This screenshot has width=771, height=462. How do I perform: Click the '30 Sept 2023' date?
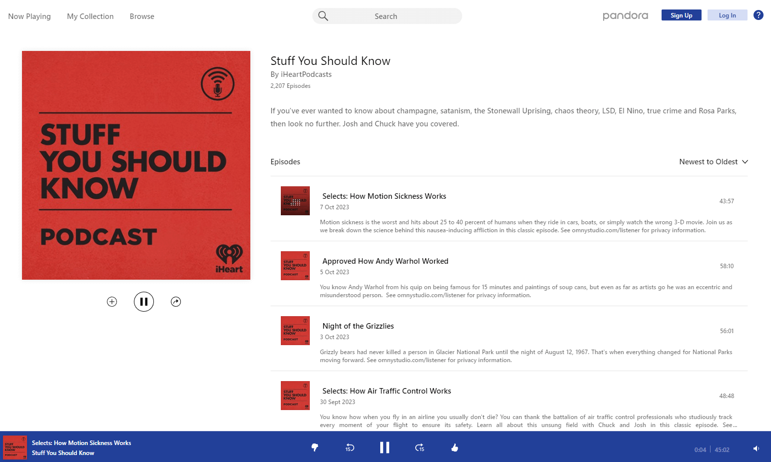click(x=337, y=402)
